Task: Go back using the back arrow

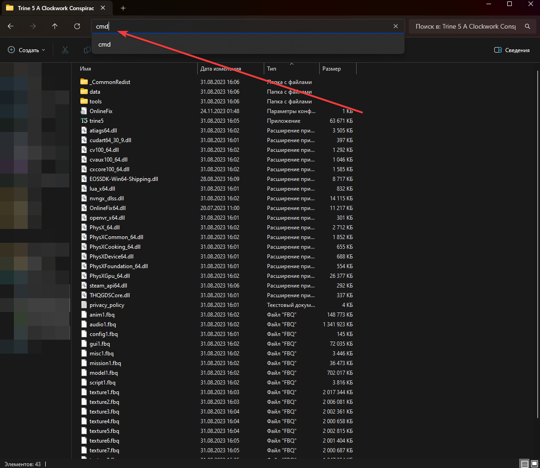Action: point(11,26)
